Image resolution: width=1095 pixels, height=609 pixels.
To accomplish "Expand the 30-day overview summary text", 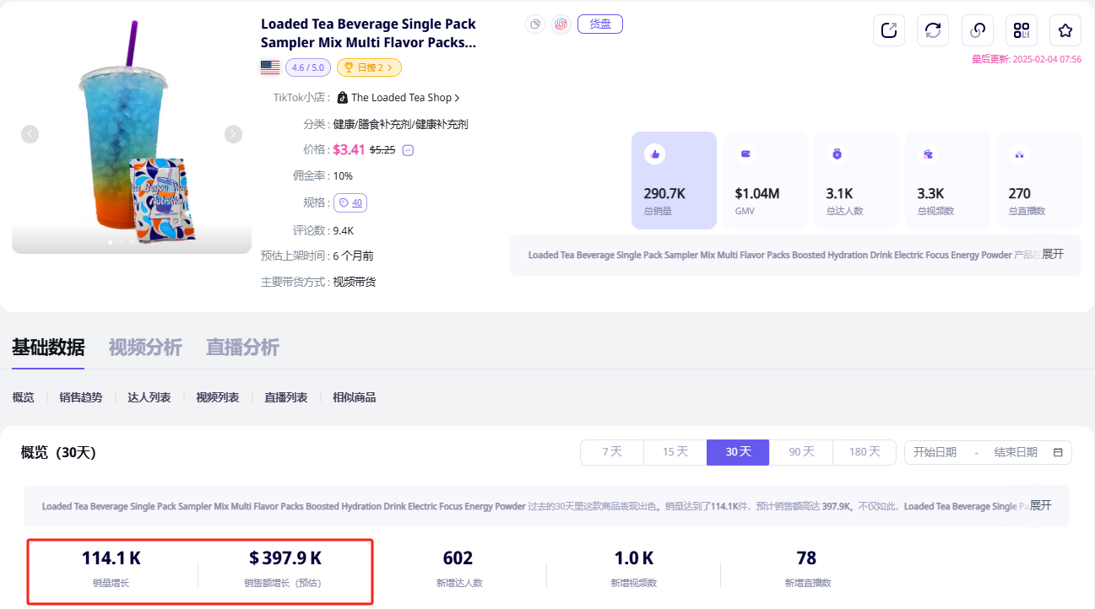I will tap(1040, 505).
